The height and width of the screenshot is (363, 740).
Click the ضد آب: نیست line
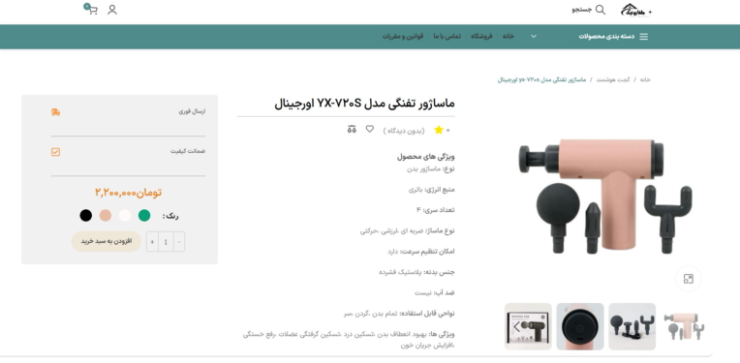point(435,292)
